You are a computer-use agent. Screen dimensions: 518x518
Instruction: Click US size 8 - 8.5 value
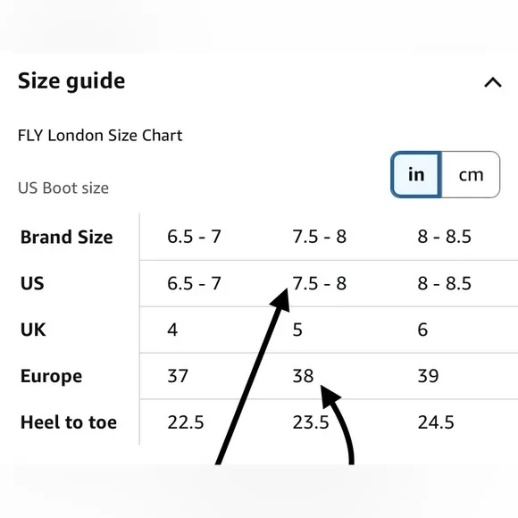pyautogui.click(x=445, y=283)
